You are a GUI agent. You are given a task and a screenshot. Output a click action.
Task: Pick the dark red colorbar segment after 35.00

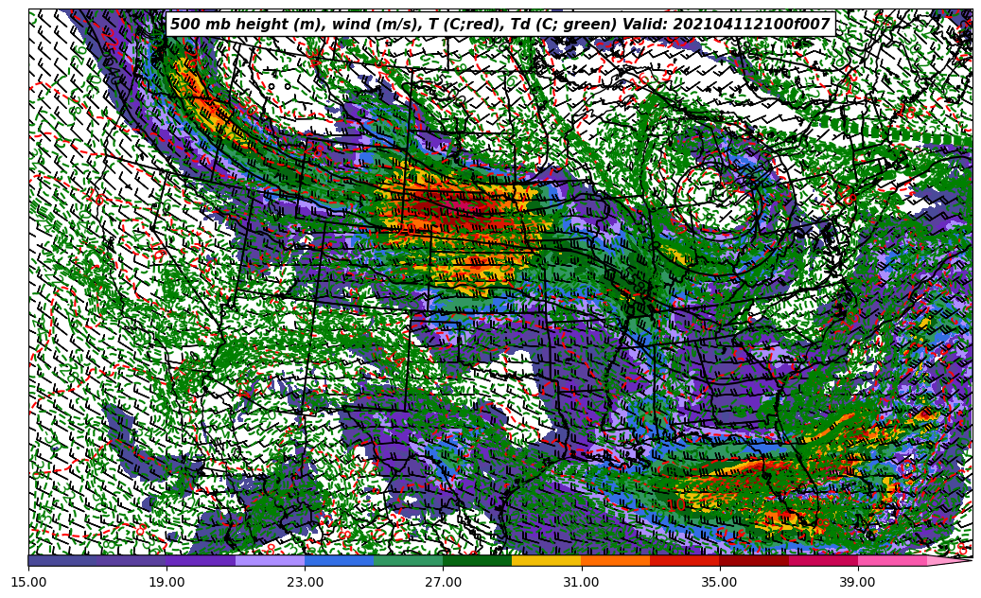coord(753,561)
